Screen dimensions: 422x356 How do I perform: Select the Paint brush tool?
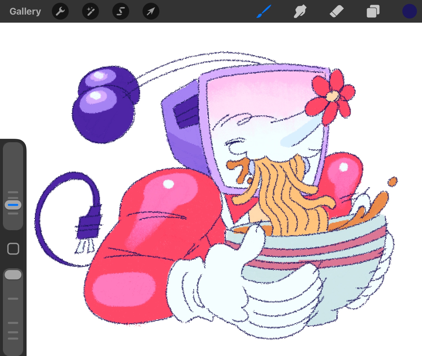pos(264,11)
